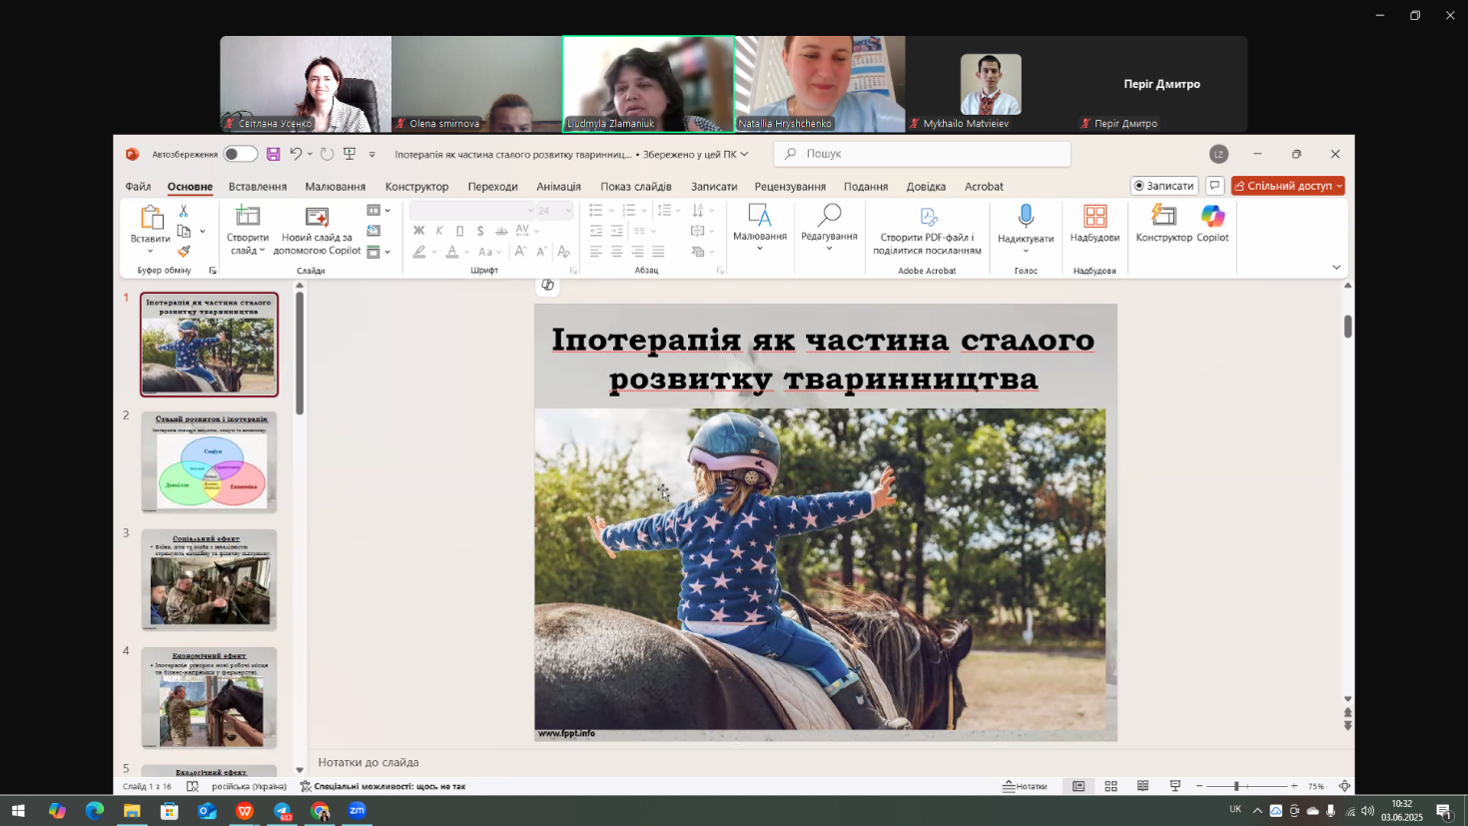Open the font name combo box
This screenshot has width=1468, height=826.
472,210
